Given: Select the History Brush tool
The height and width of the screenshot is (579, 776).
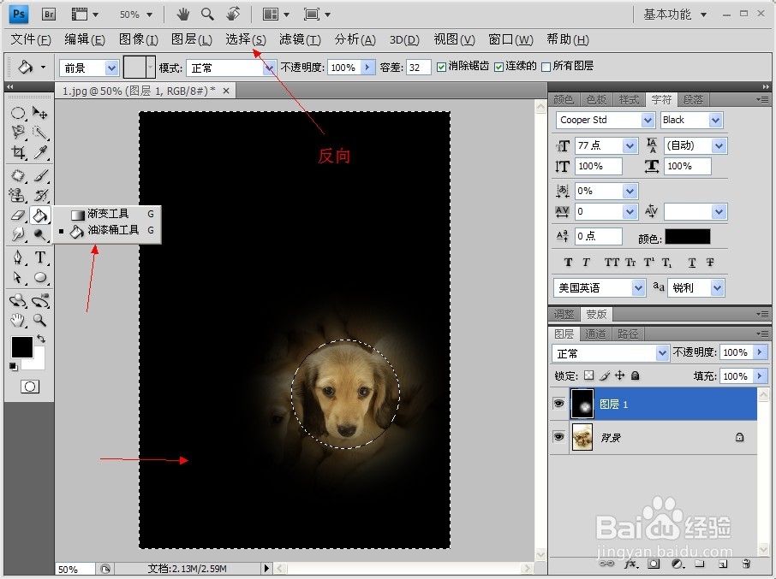Looking at the screenshot, I should tap(40, 195).
